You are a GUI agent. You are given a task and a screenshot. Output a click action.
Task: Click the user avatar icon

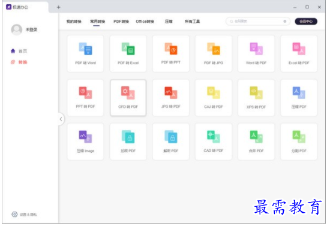coord(16,29)
